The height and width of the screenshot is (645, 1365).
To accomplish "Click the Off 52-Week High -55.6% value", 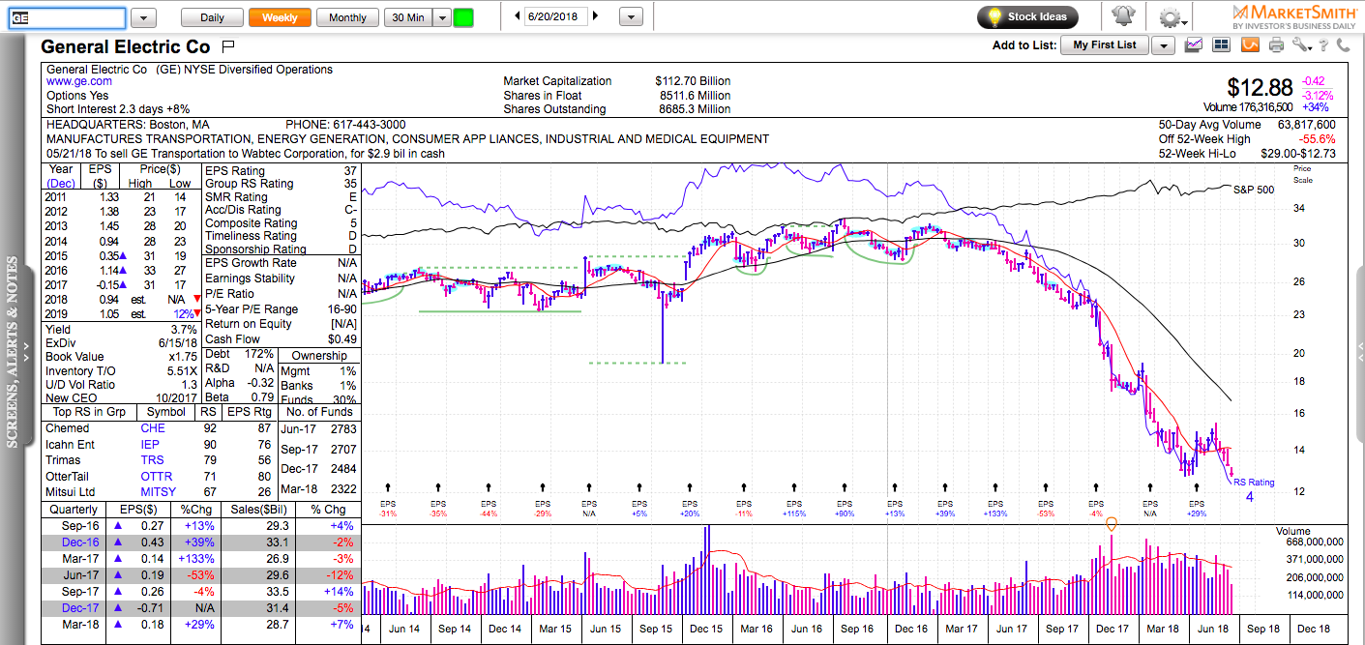I will [x=1318, y=139].
